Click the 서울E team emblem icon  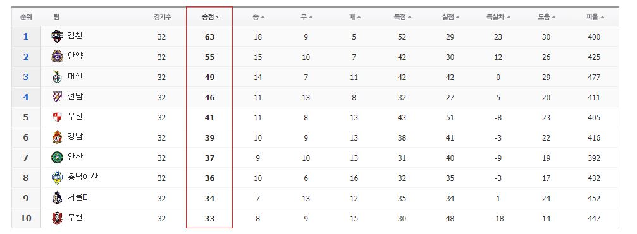(x=58, y=197)
